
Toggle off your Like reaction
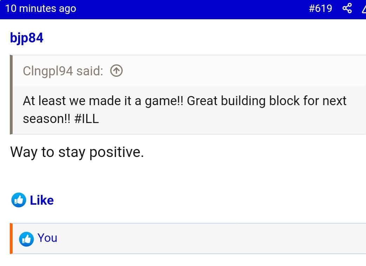(x=42, y=200)
